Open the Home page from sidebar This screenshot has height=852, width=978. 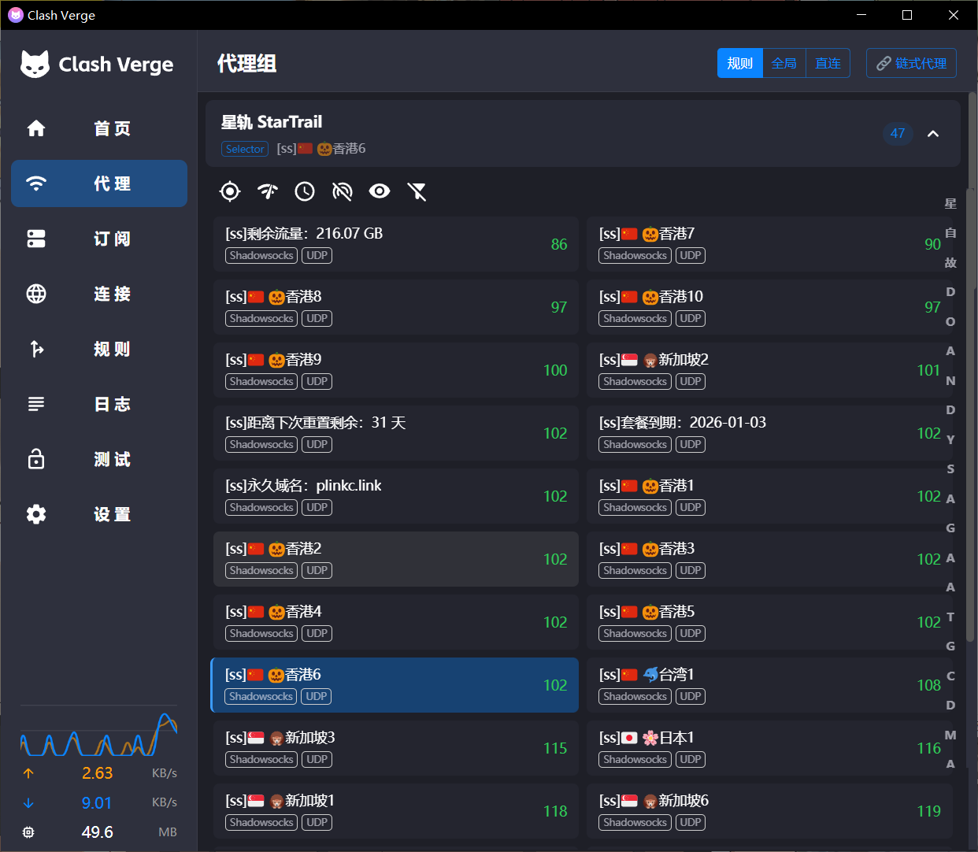coord(99,128)
